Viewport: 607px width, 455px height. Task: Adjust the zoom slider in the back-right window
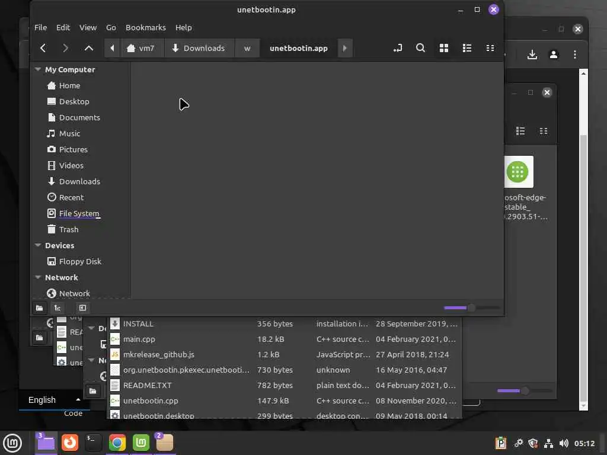point(525,391)
